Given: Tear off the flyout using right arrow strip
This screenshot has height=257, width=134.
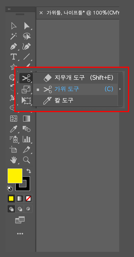Looking at the screenshot, I should [x=120, y=89].
